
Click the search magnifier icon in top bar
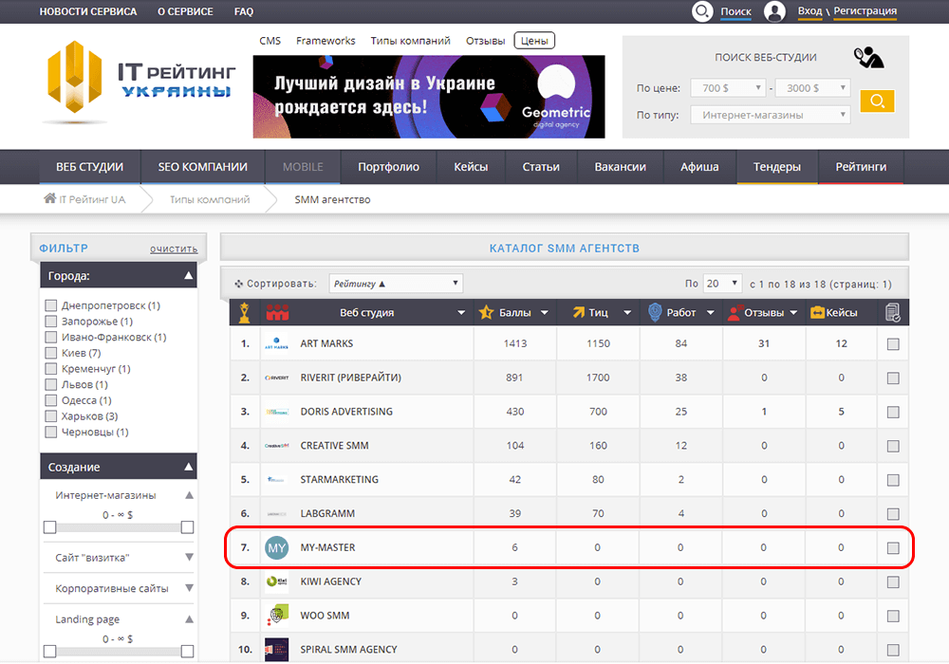click(x=702, y=11)
